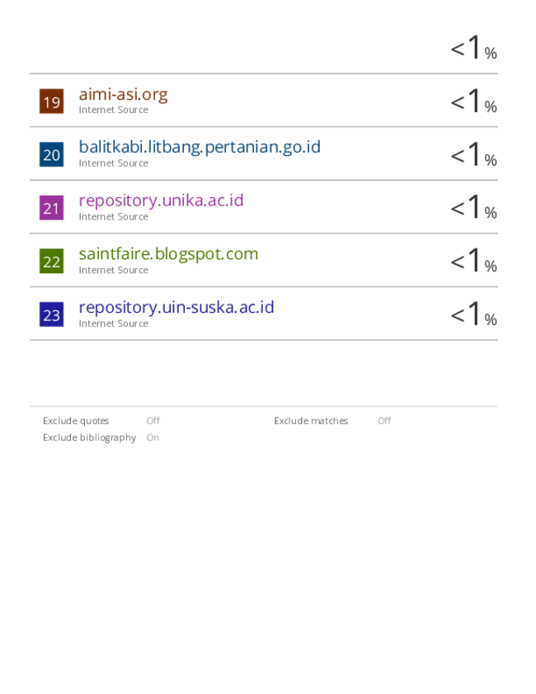Click the brown source badge numbered 19
This screenshot has width=536, height=694.
[51, 102]
